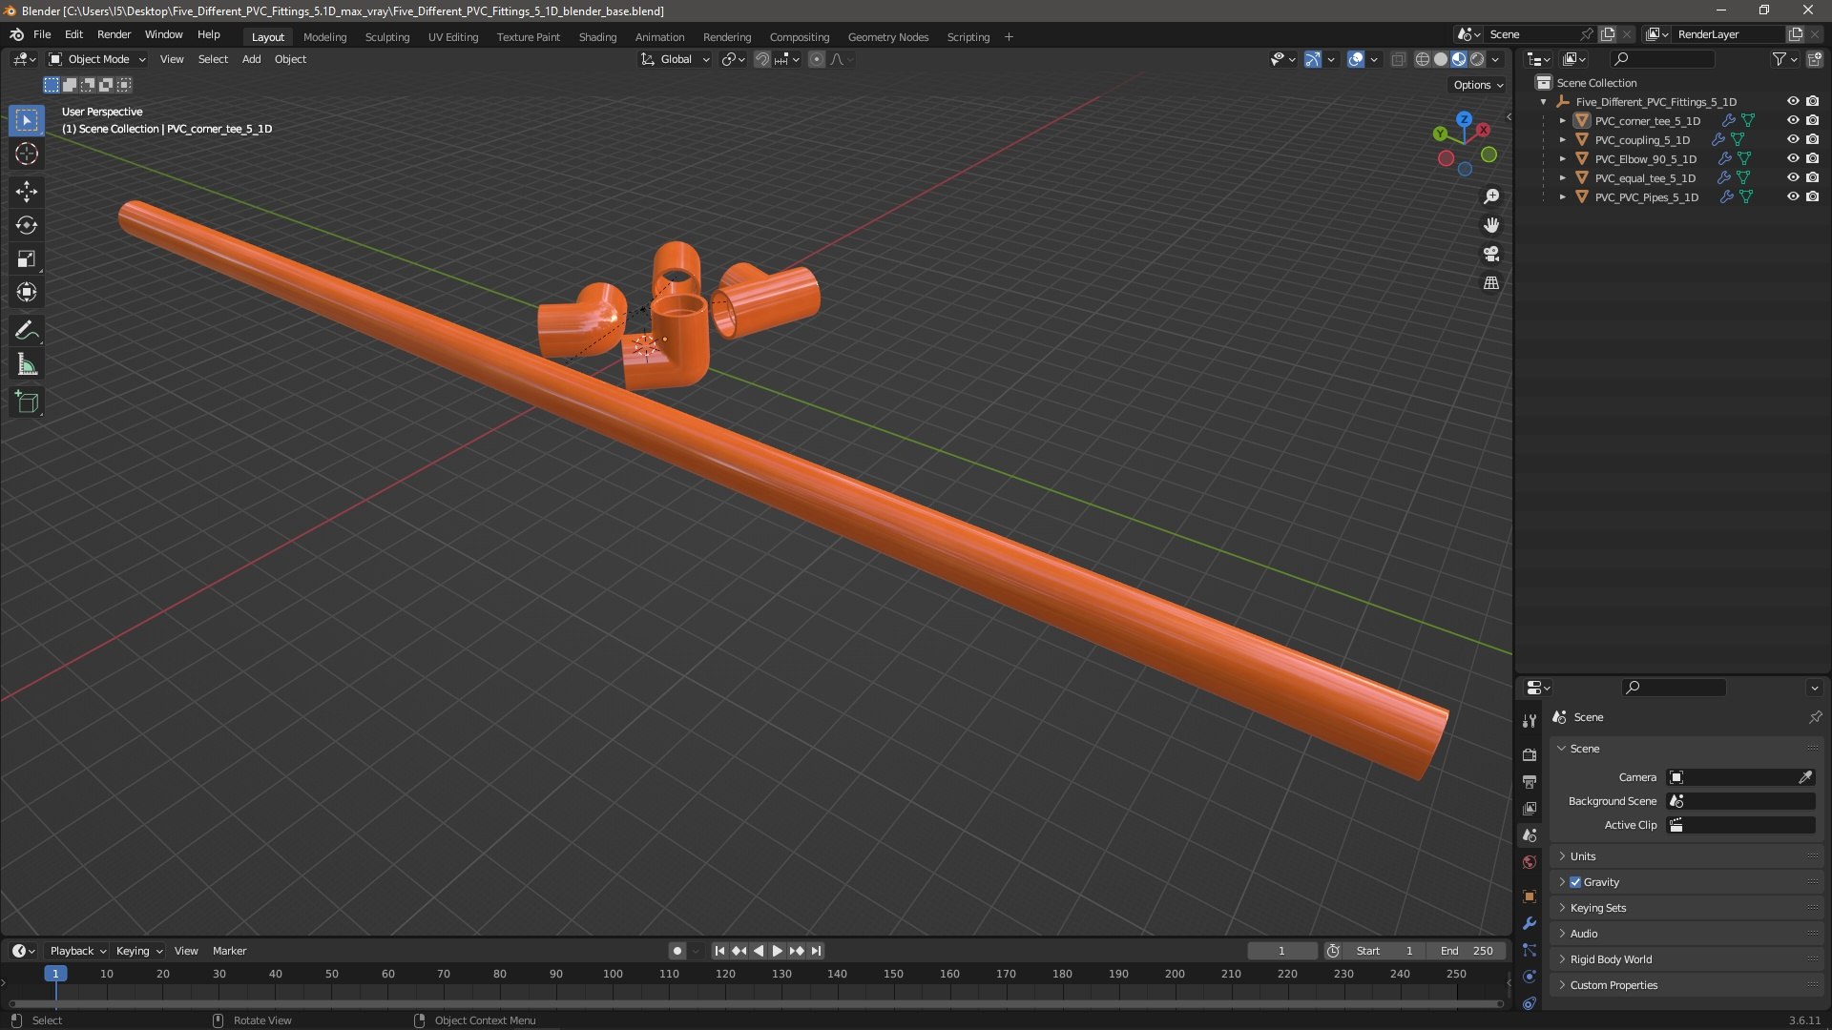Activate the Scale tool
This screenshot has width=1832, height=1030.
click(27, 258)
